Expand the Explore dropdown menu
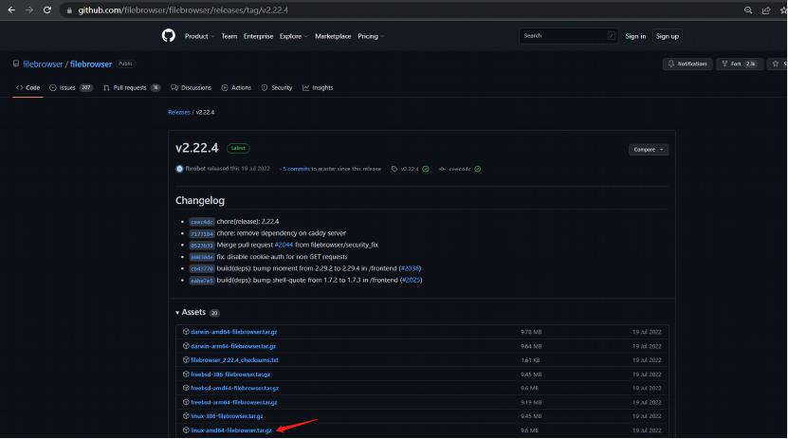The width and height of the screenshot is (788, 439). pyautogui.click(x=294, y=36)
